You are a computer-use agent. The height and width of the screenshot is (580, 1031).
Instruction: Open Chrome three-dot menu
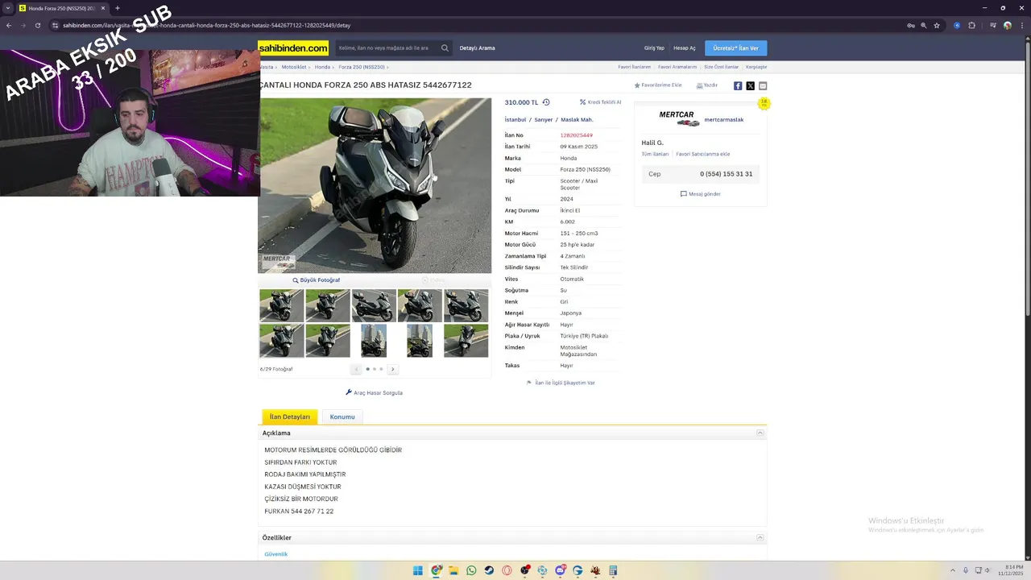pyautogui.click(x=1021, y=25)
